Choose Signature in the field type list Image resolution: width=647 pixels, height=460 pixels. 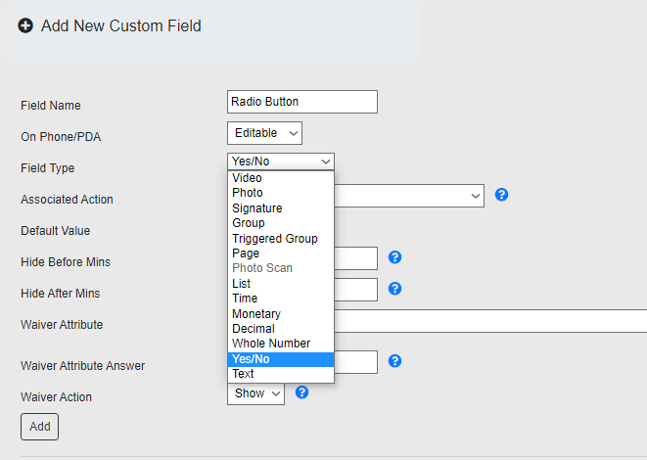pos(256,208)
